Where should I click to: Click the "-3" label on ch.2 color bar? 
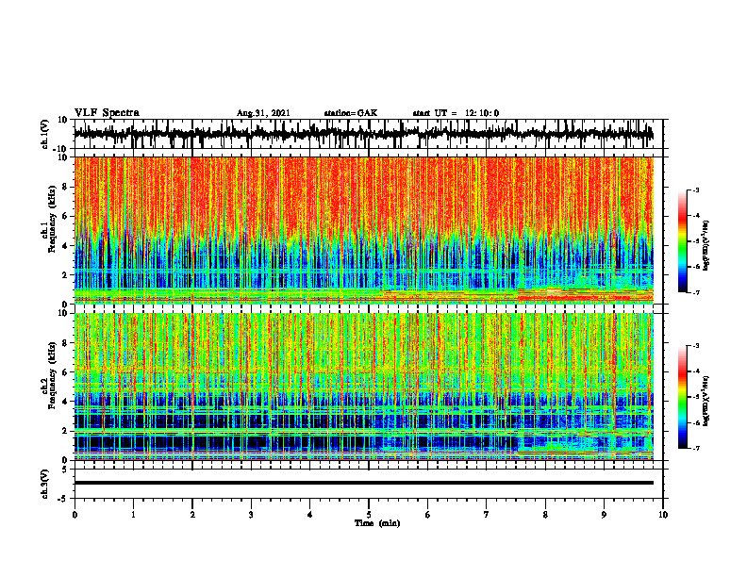point(695,346)
